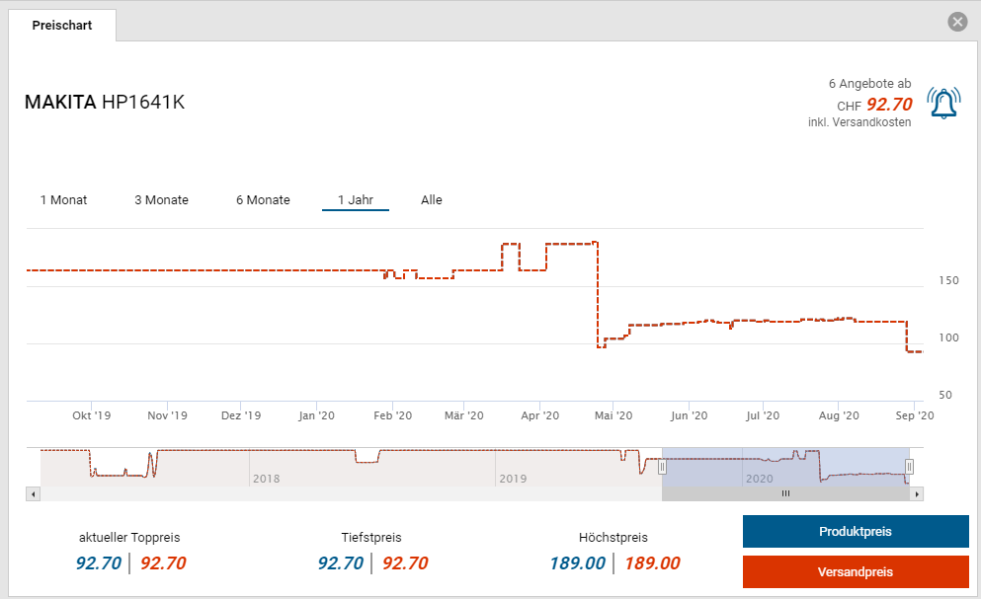Click the Höchstpreis 189.00 blue value
Viewport: 981px width, 599px height.
tap(578, 563)
